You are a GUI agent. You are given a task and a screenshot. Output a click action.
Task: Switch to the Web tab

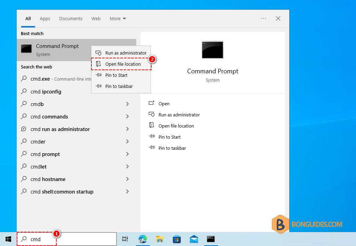pos(96,19)
